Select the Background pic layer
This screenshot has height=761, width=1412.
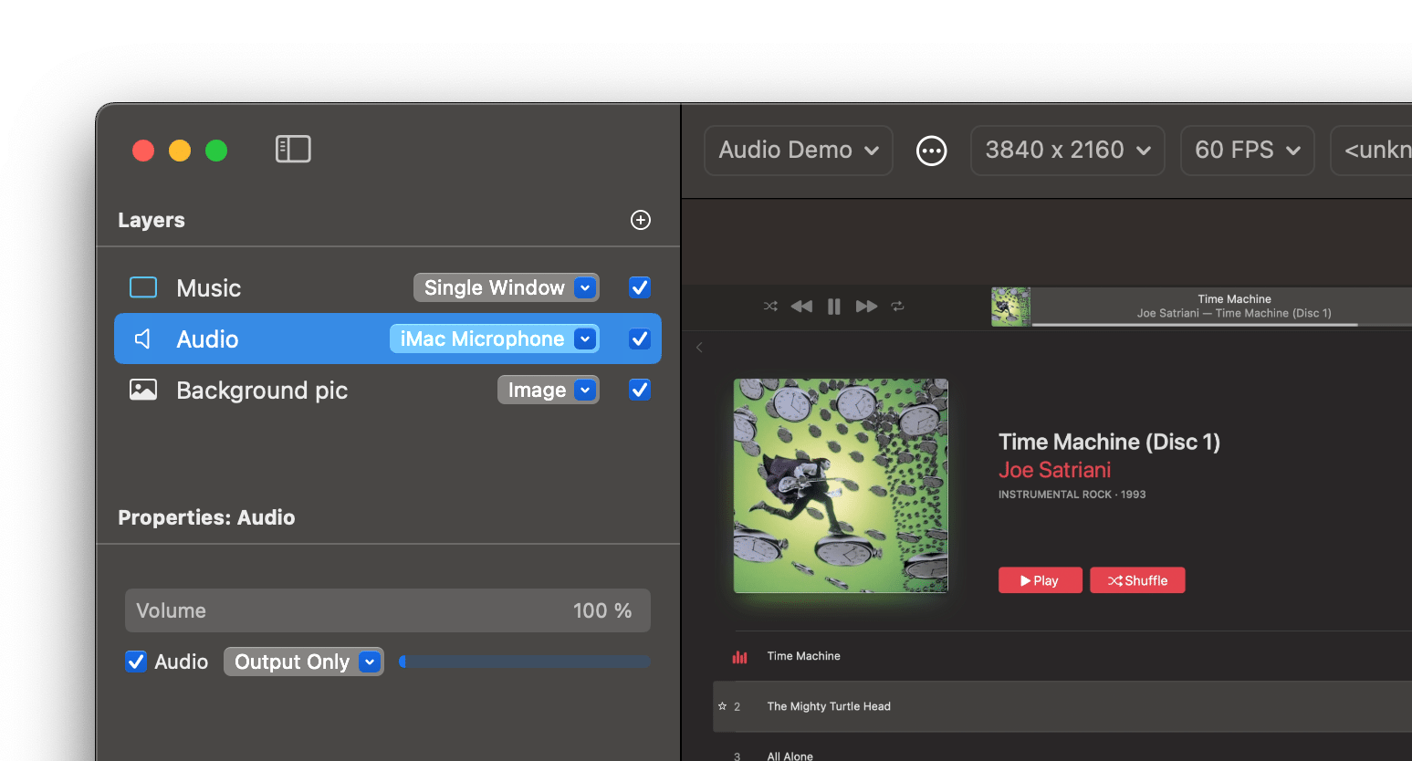click(x=262, y=391)
